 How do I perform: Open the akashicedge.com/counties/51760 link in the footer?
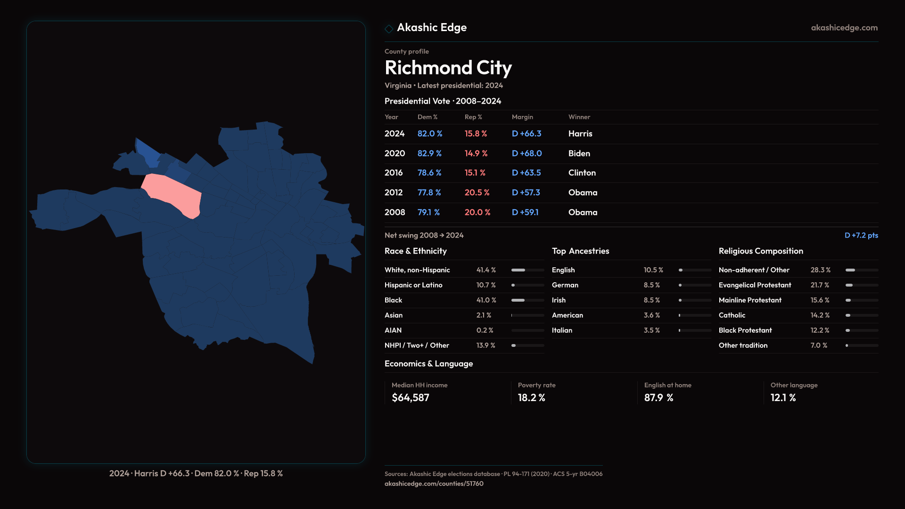point(434,484)
